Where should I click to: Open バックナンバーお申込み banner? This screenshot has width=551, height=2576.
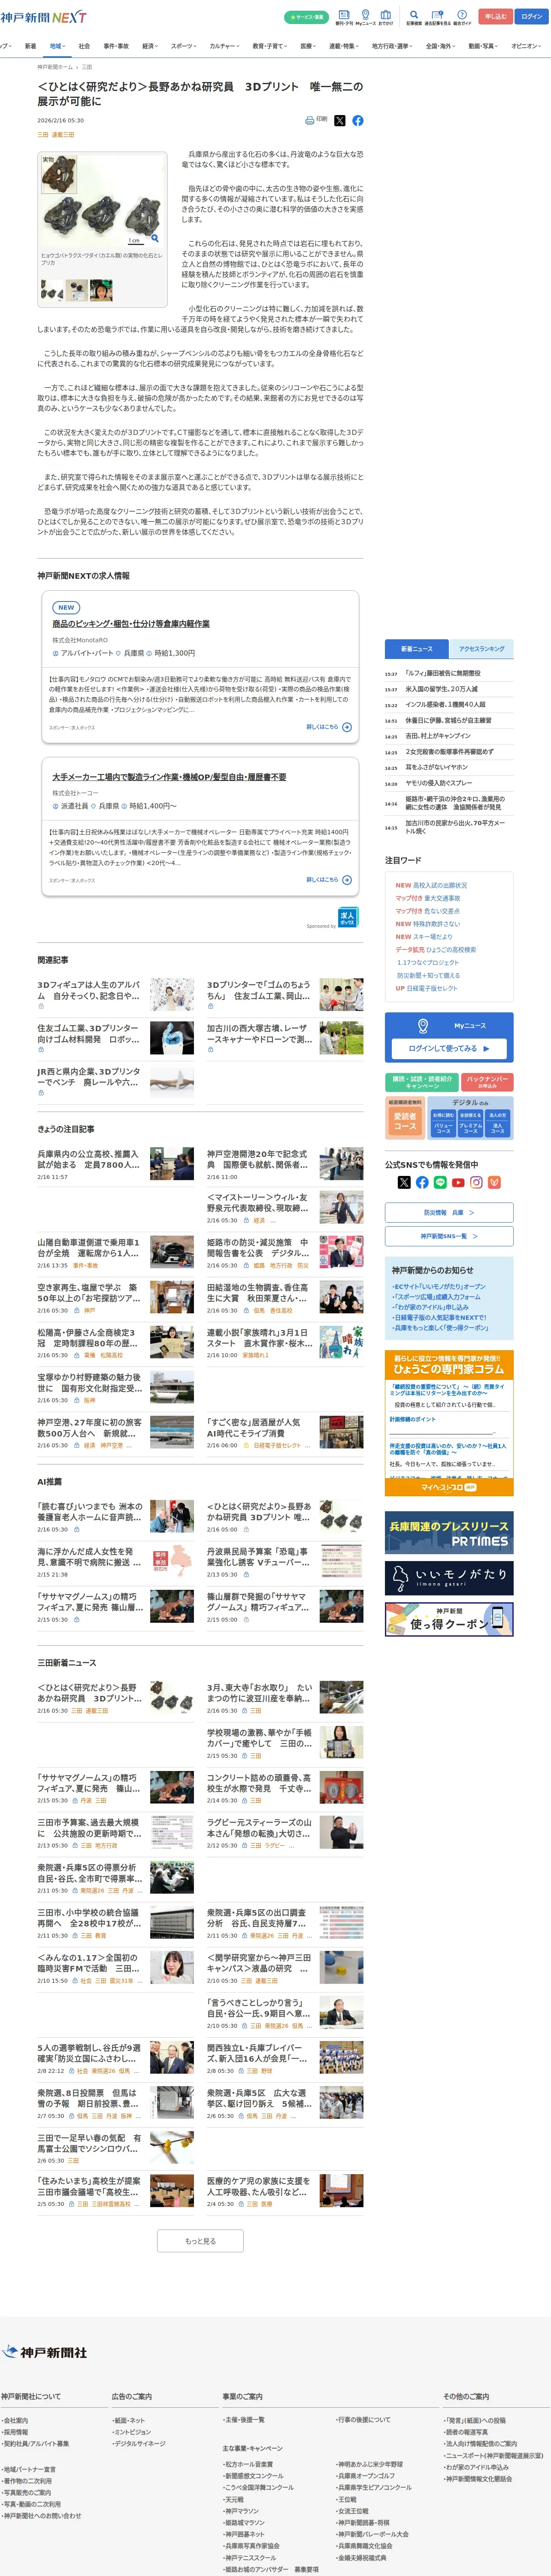pos(488,1082)
